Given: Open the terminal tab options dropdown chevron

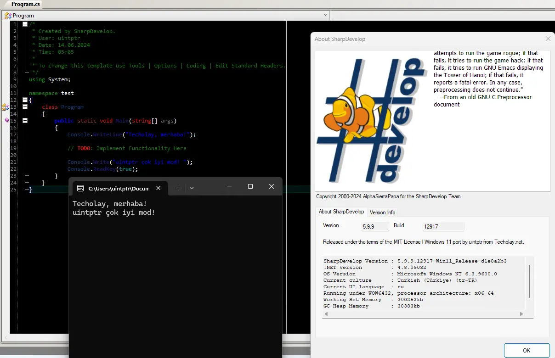Looking at the screenshot, I should coord(192,188).
